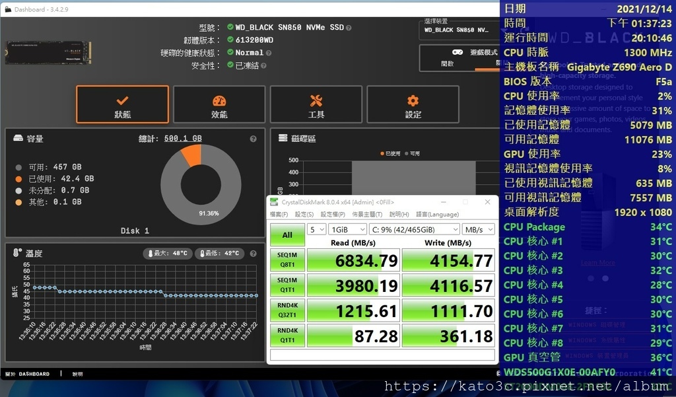676x397 pixels.
Task: Open the test count dropdown showing 5
Action: (x=316, y=230)
